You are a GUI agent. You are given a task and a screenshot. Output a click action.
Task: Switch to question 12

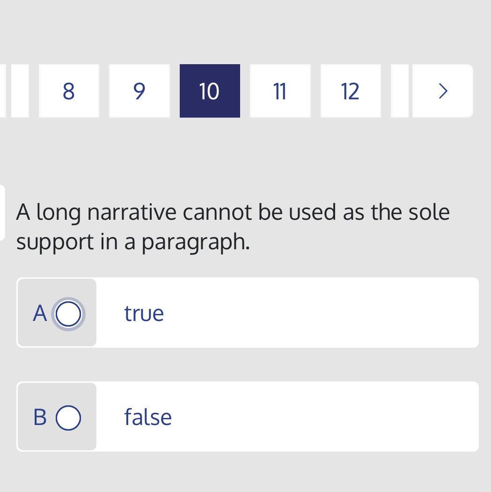[350, 91]
